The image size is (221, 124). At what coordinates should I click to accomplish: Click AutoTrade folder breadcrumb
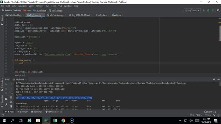pos(40,10)
